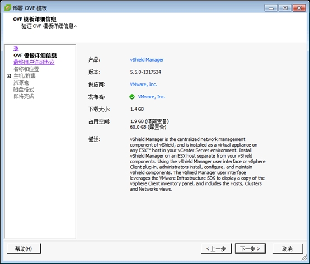Click the 磁盘格式 step label
This screenshot has height=264, width=310.
point(24,89)
